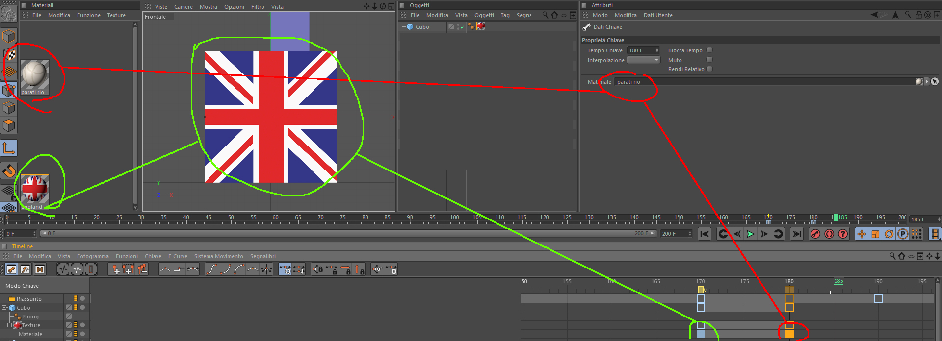Click the pick-material cursor icon in Materiale field

(x=935, y=82)
